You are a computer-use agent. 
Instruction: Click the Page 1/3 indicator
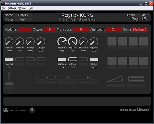(x=139, y=19)
